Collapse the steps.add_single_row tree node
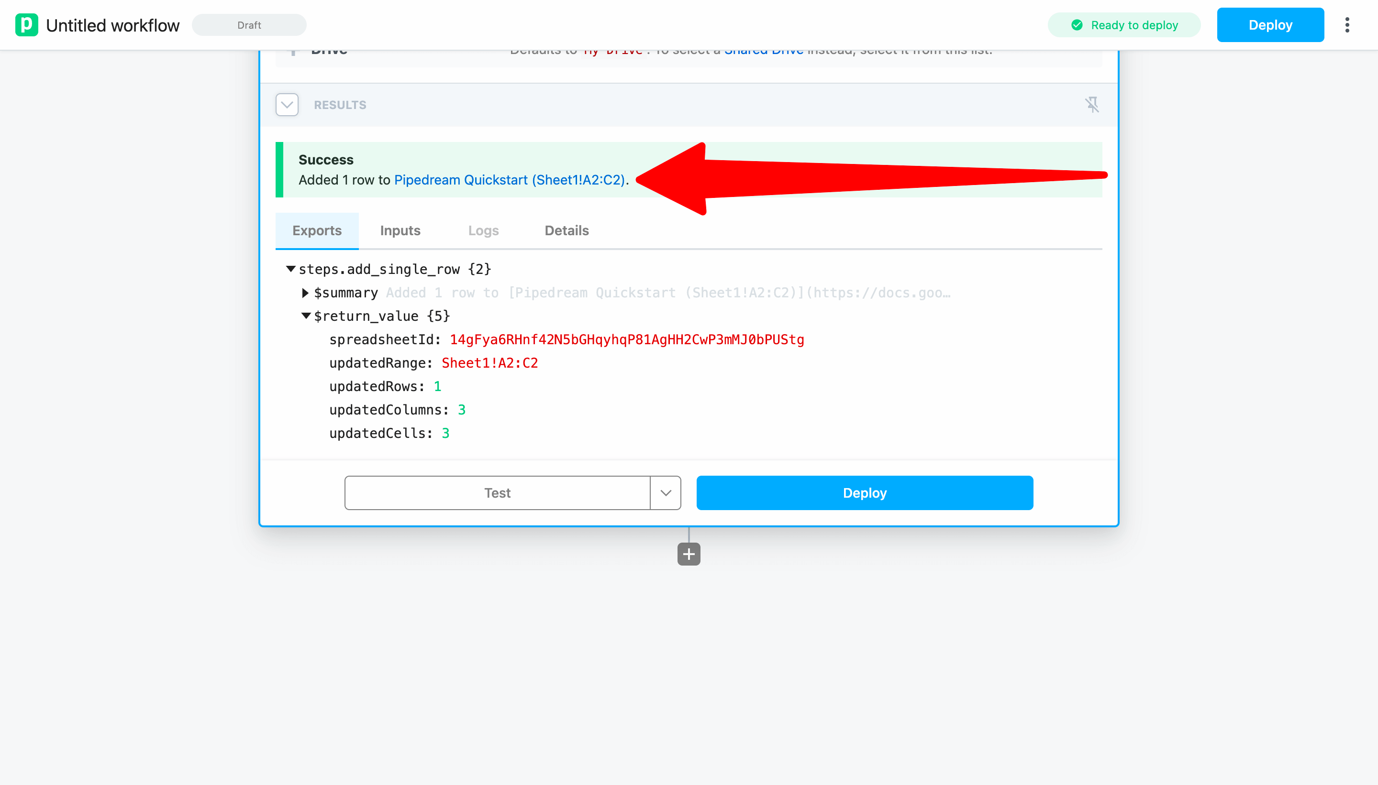This screenshot has width=1378, height=785. 290,269
